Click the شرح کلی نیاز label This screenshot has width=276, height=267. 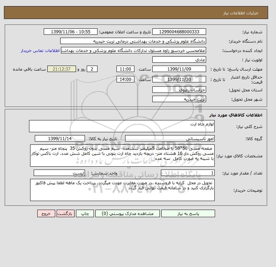coord(249,127)
